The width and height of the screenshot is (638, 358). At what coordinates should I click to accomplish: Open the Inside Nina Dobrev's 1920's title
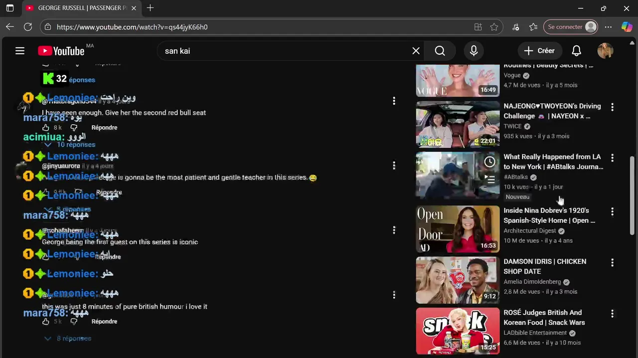pos(549,215)
